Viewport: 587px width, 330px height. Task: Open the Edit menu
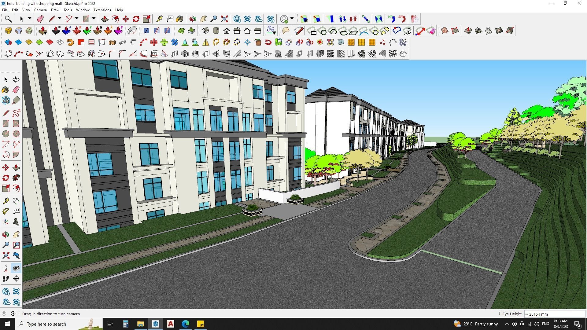pyautogui.click(x=15, y=10)
